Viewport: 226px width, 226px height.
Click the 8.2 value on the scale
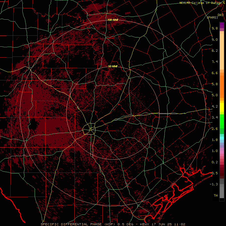215,50
